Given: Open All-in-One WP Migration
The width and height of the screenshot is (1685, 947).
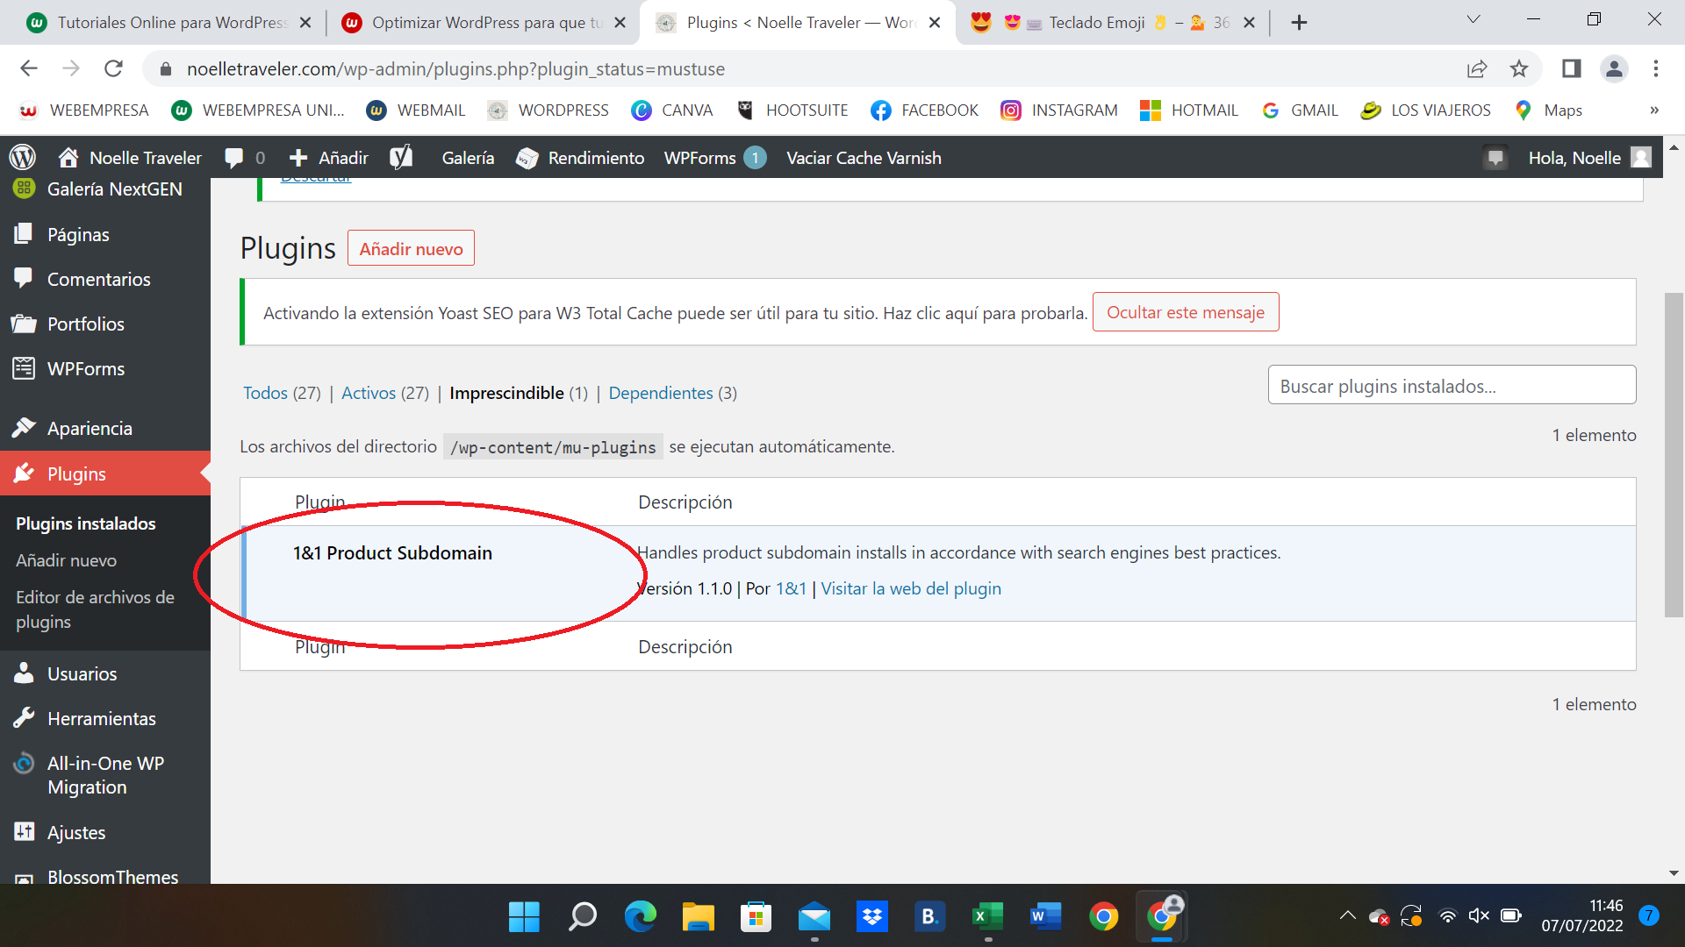Looking at the screenshot, I should [x=105, y=775].
